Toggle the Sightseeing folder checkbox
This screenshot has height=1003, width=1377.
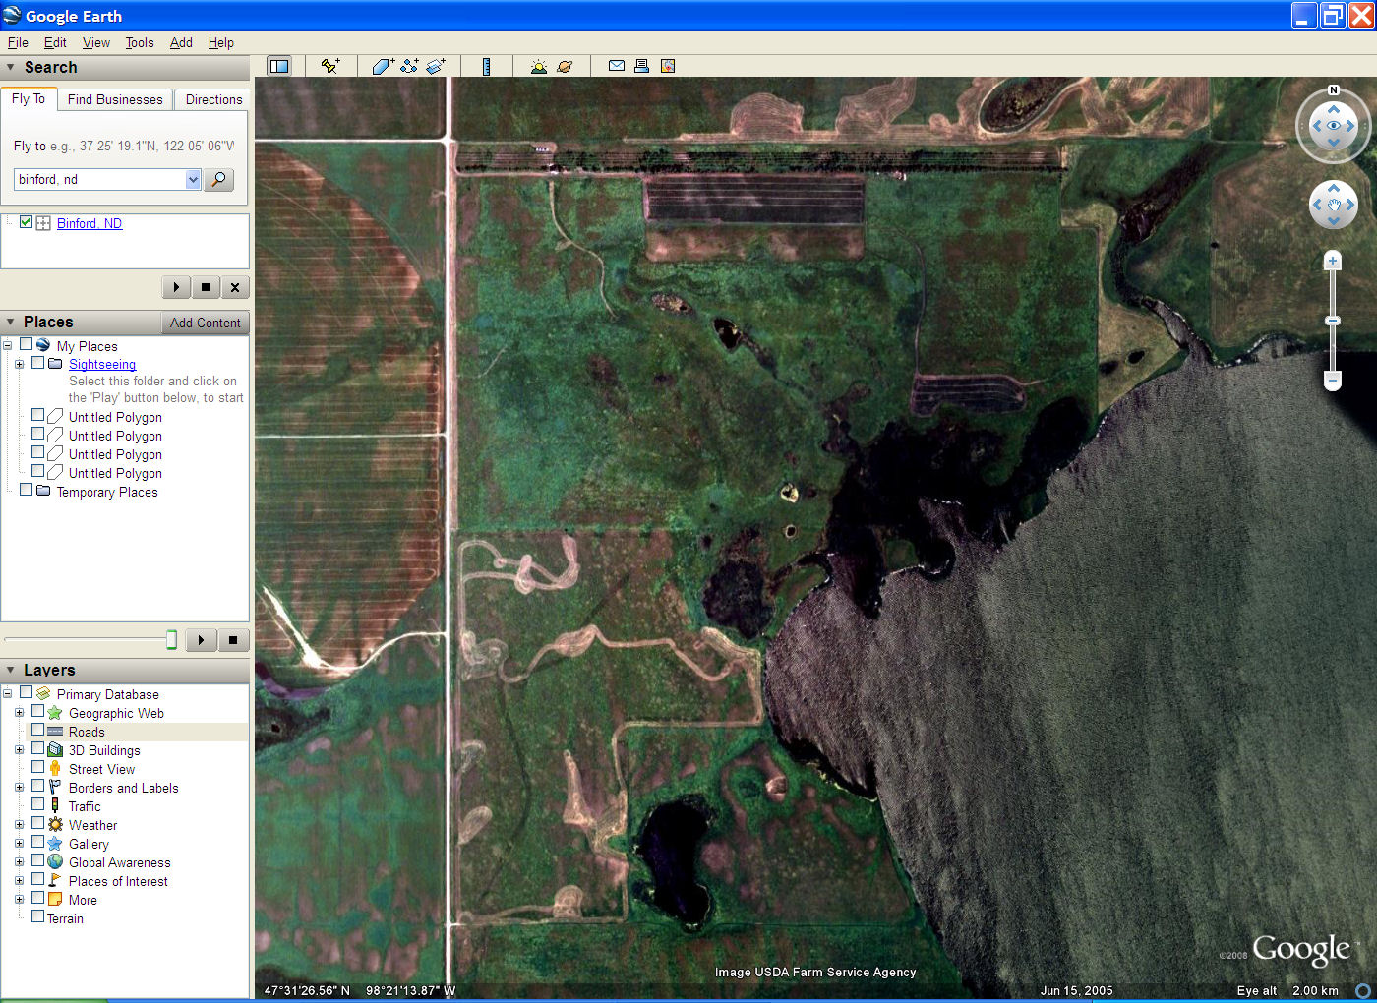pyautogui.click(x=38, y=363)
